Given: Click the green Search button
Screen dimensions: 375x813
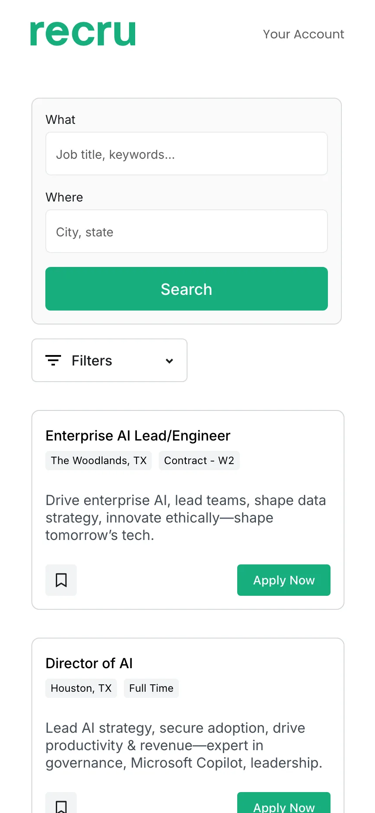Looking at the screenshot, I should pos(187,289).
